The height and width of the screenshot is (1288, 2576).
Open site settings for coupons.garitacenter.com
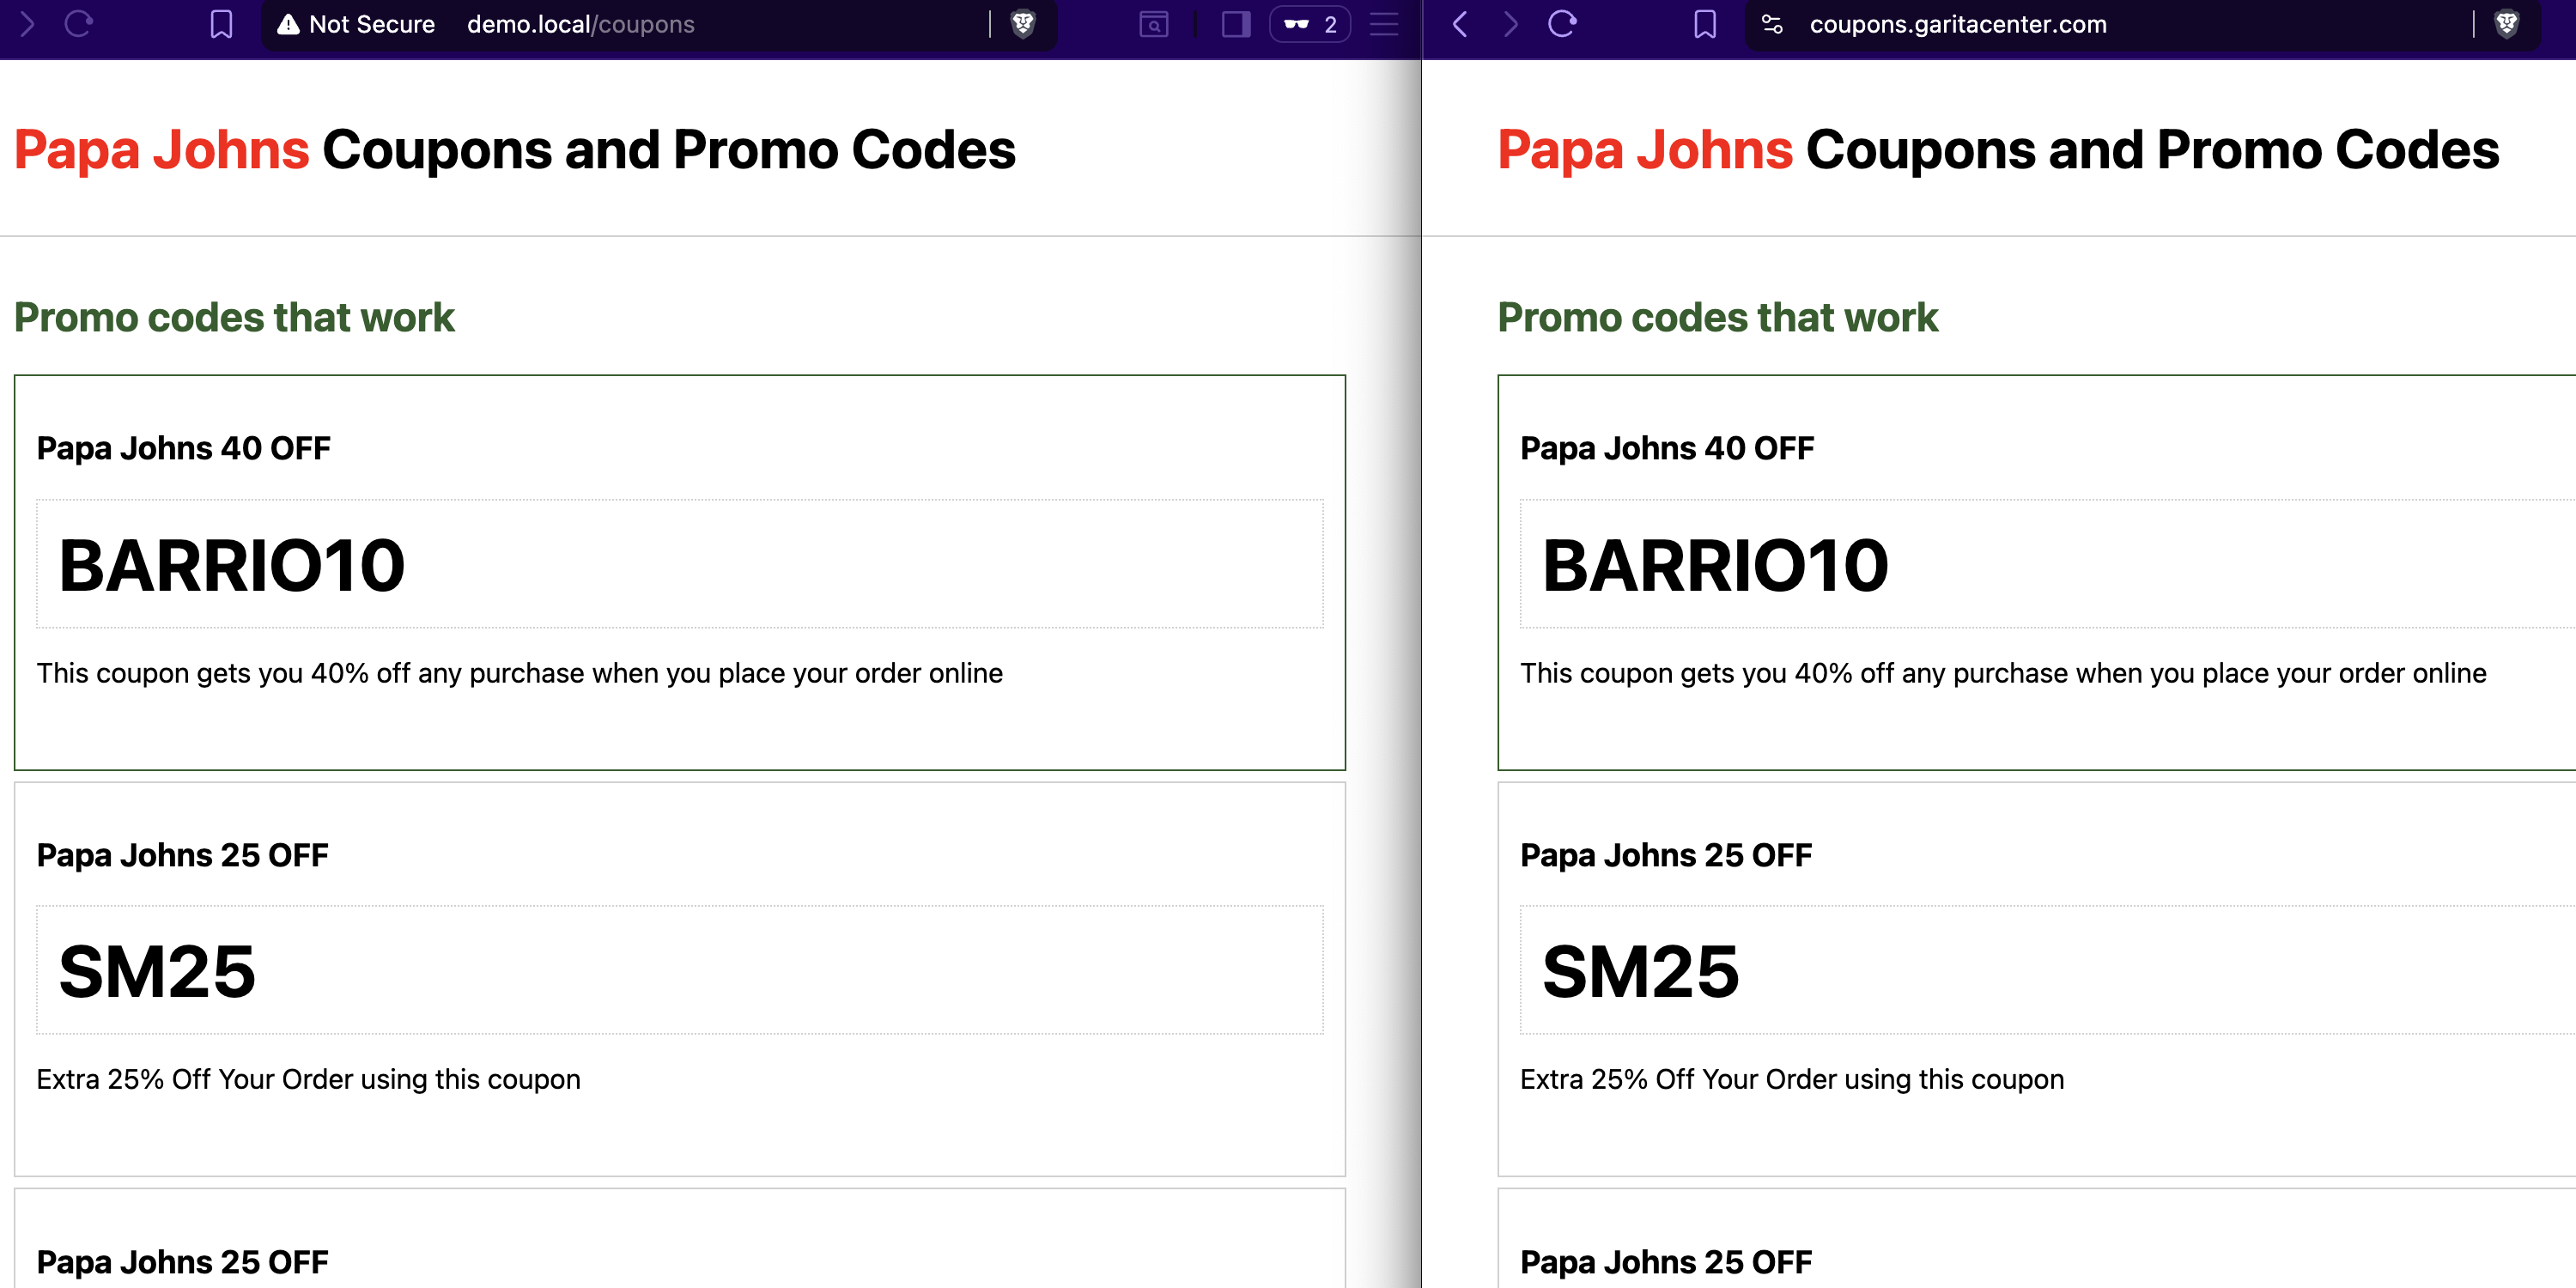(x=1772, y=24)
